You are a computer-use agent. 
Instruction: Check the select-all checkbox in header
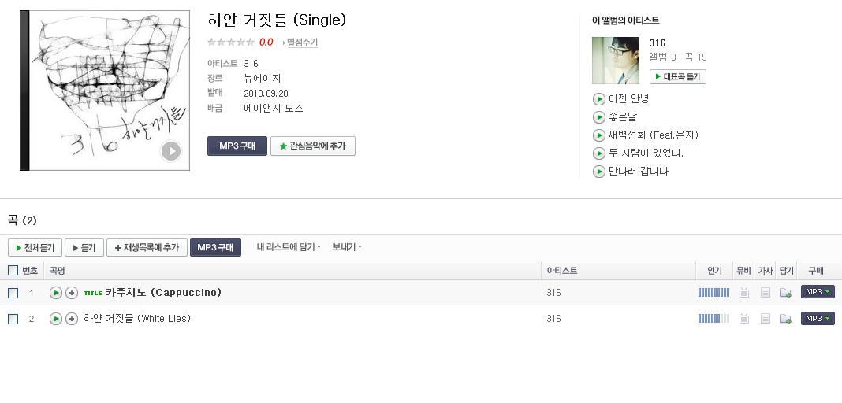pos(13,271)
